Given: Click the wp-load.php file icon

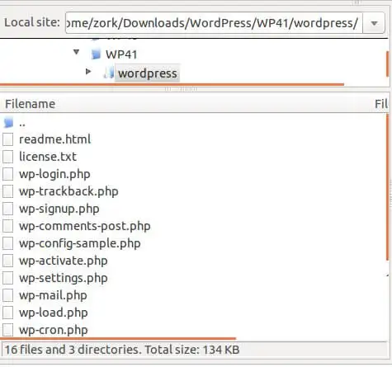Looking at the screenshot, I should click(x=7, y=313).
